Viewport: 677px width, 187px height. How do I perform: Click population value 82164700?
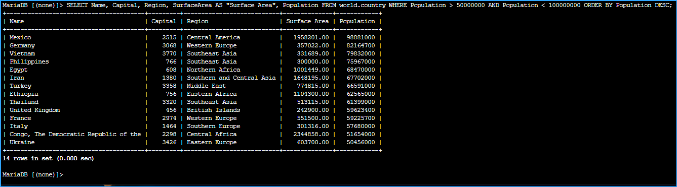(x=361, y=46)
